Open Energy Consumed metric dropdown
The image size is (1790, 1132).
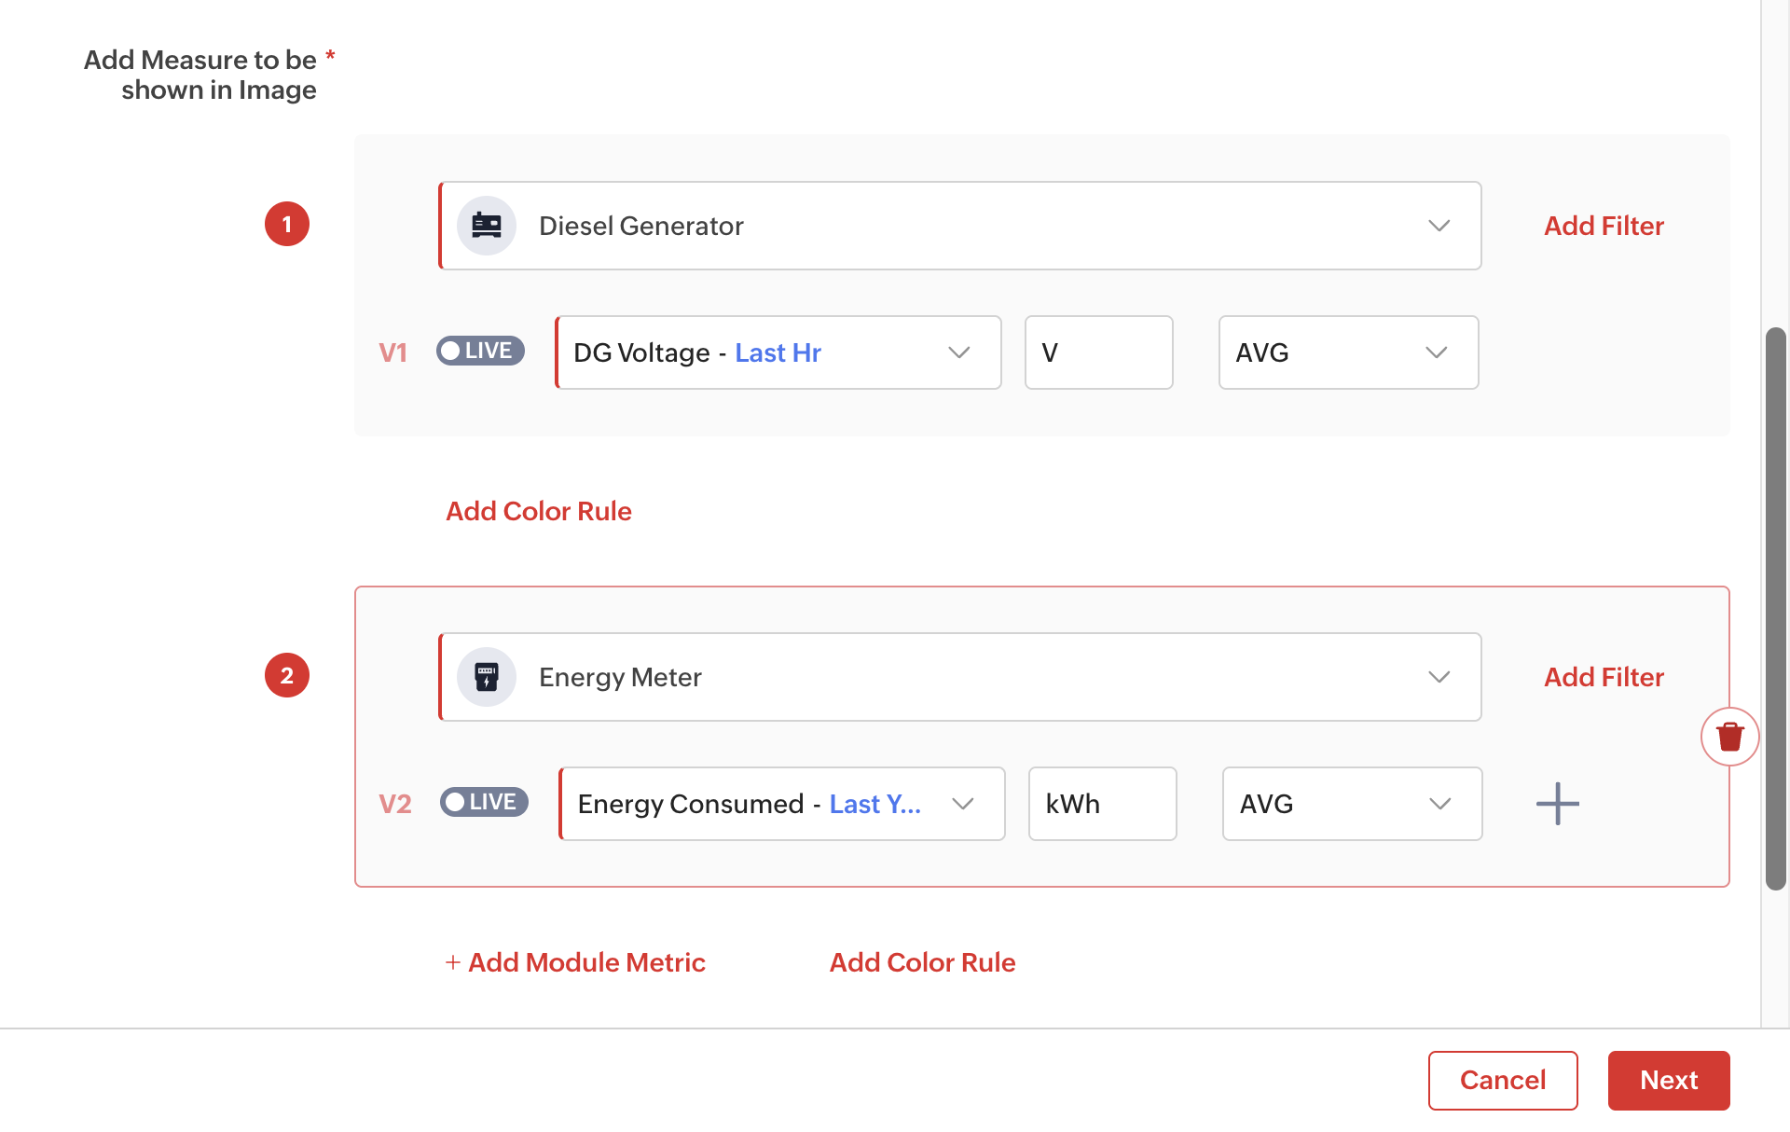tap(962, 804)
